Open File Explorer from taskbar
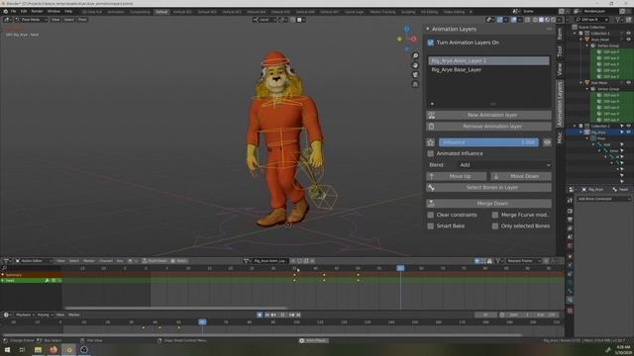This screenshot has height=356, width=634. (x=38, y=350)
